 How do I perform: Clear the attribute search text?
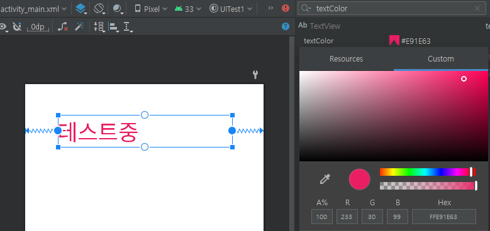coord(477,8)
